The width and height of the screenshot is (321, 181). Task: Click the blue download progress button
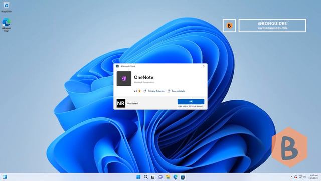(191, 101)
